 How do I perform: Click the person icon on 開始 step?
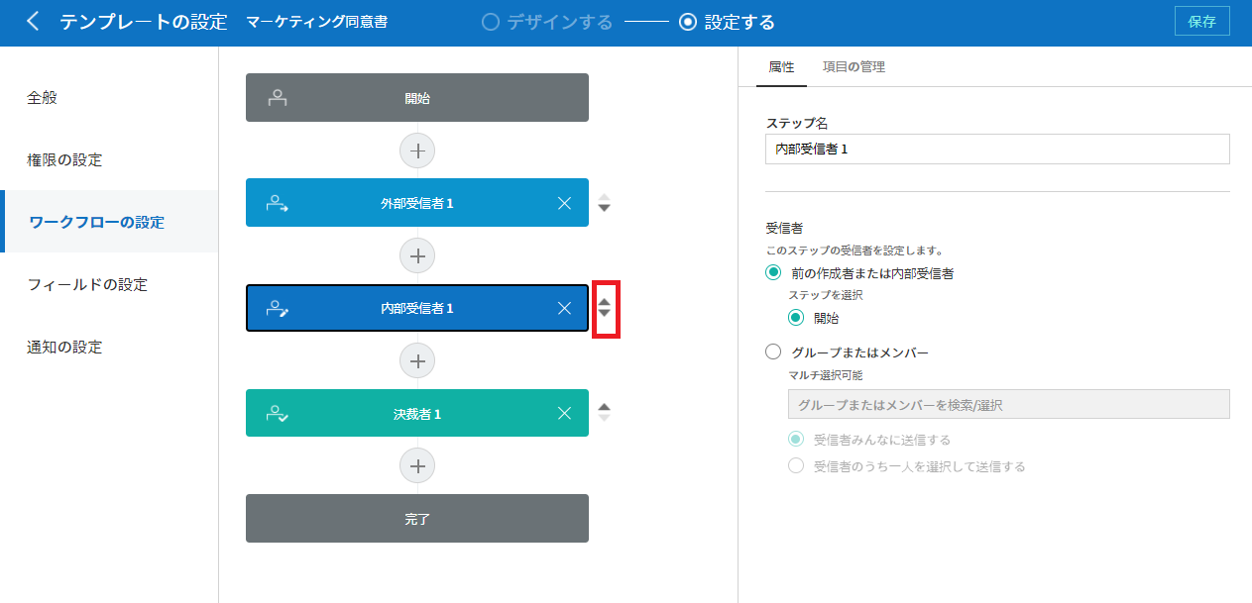point(278,98)
